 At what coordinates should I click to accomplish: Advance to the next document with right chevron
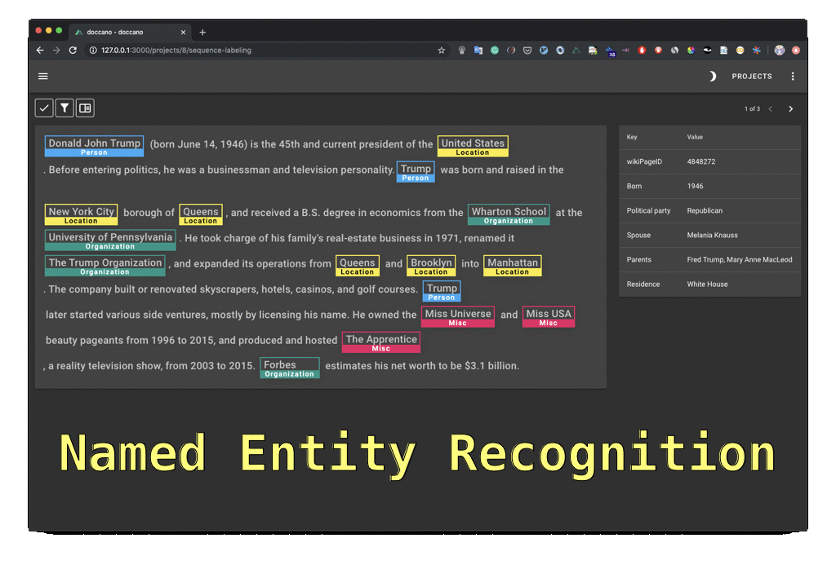[x=790, y=108]
